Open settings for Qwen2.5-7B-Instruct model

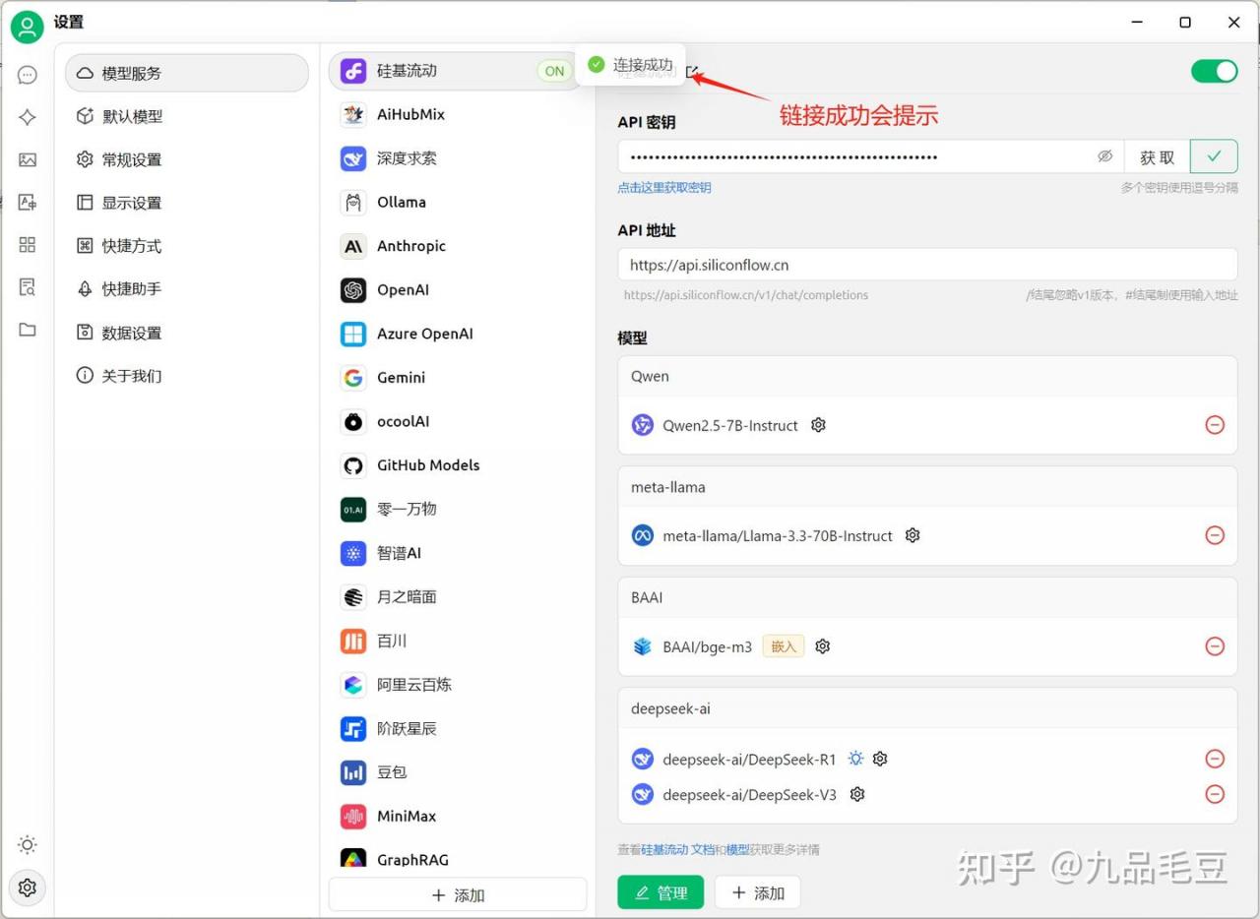[x=818, y=425]
